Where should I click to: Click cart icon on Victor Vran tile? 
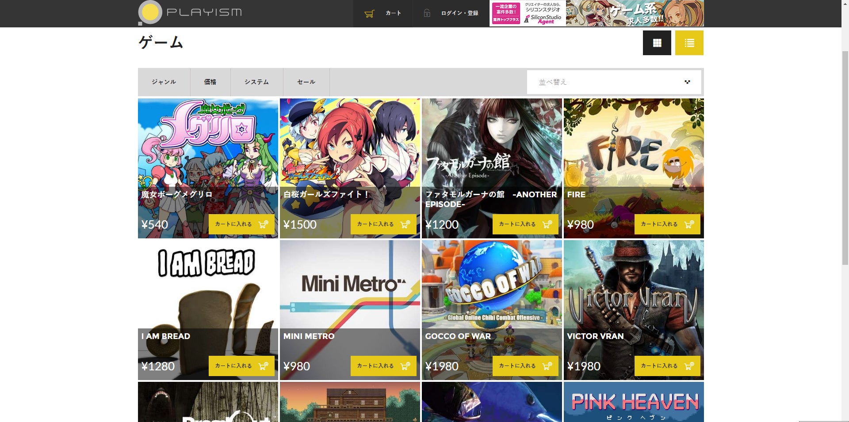(689, 366)
